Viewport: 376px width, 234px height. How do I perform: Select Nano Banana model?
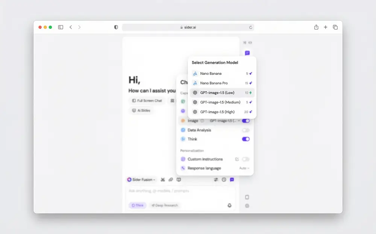[x=222, y=73]
